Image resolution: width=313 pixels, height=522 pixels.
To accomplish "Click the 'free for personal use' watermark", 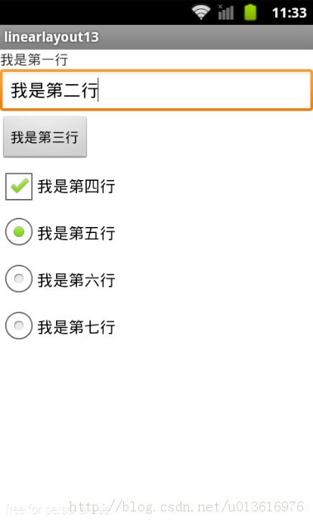I will (x=57, y=510).
